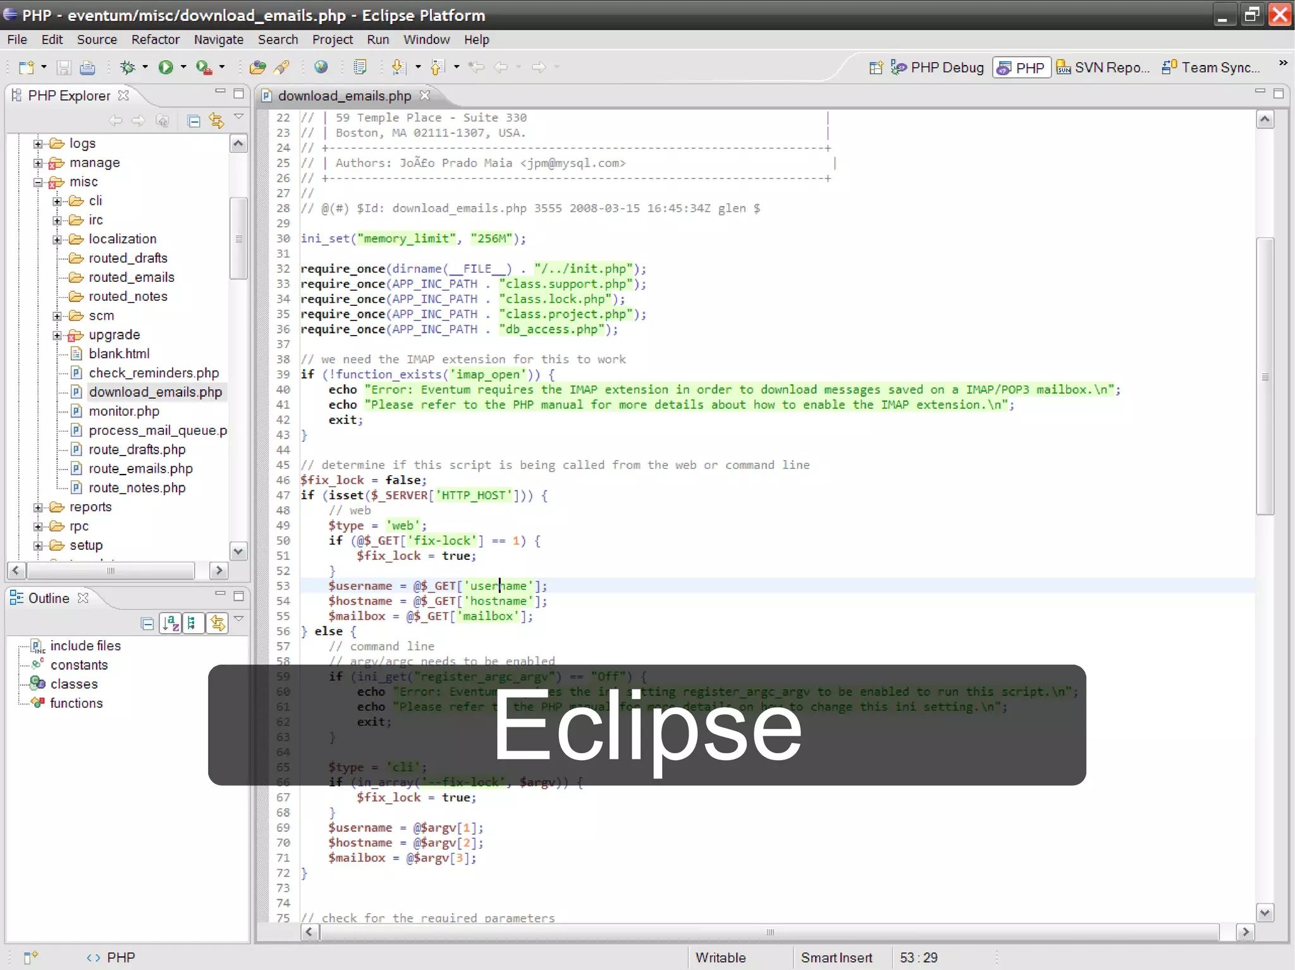Click Link with Editor in PHP Explorer
The image size is (1295, 970).
point(216,121)
